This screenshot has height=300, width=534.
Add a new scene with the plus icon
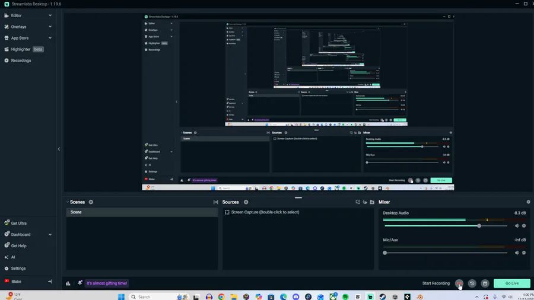(x=91, y=202)
